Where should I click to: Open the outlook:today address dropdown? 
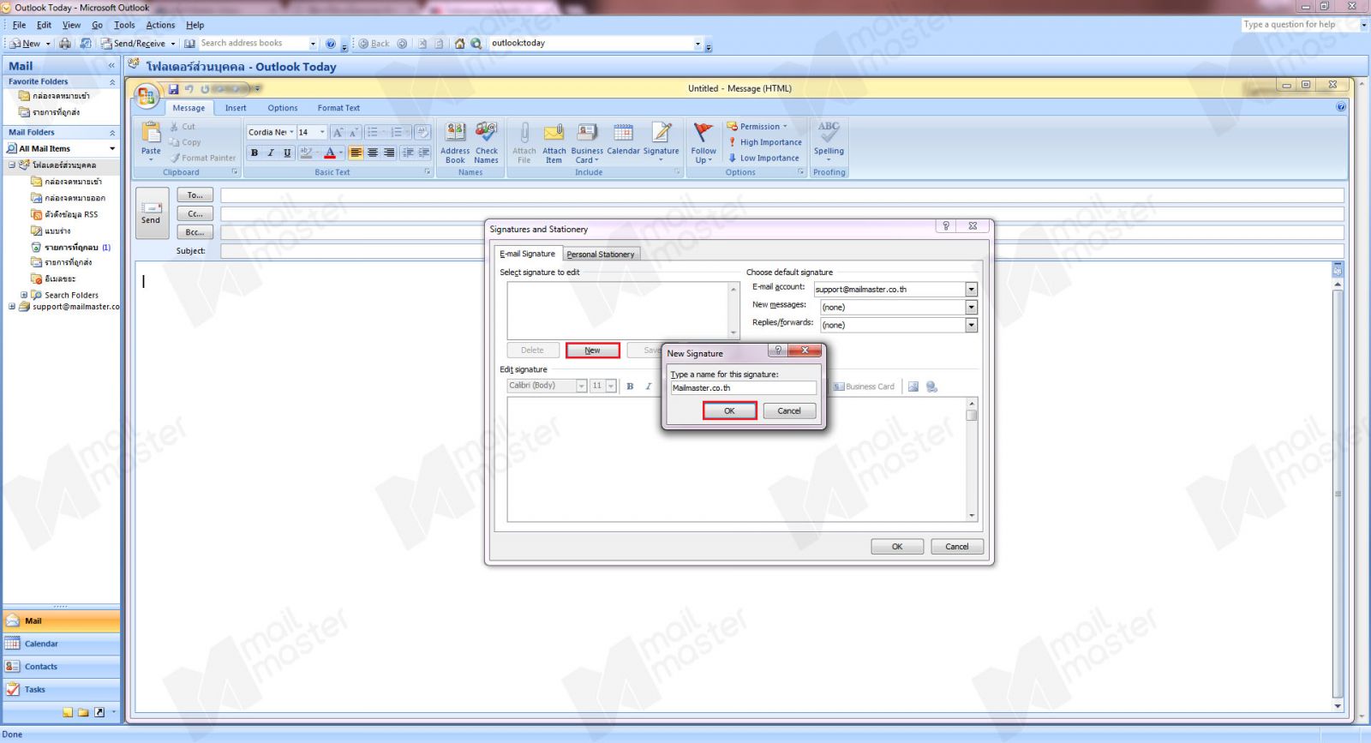point(697,44)
